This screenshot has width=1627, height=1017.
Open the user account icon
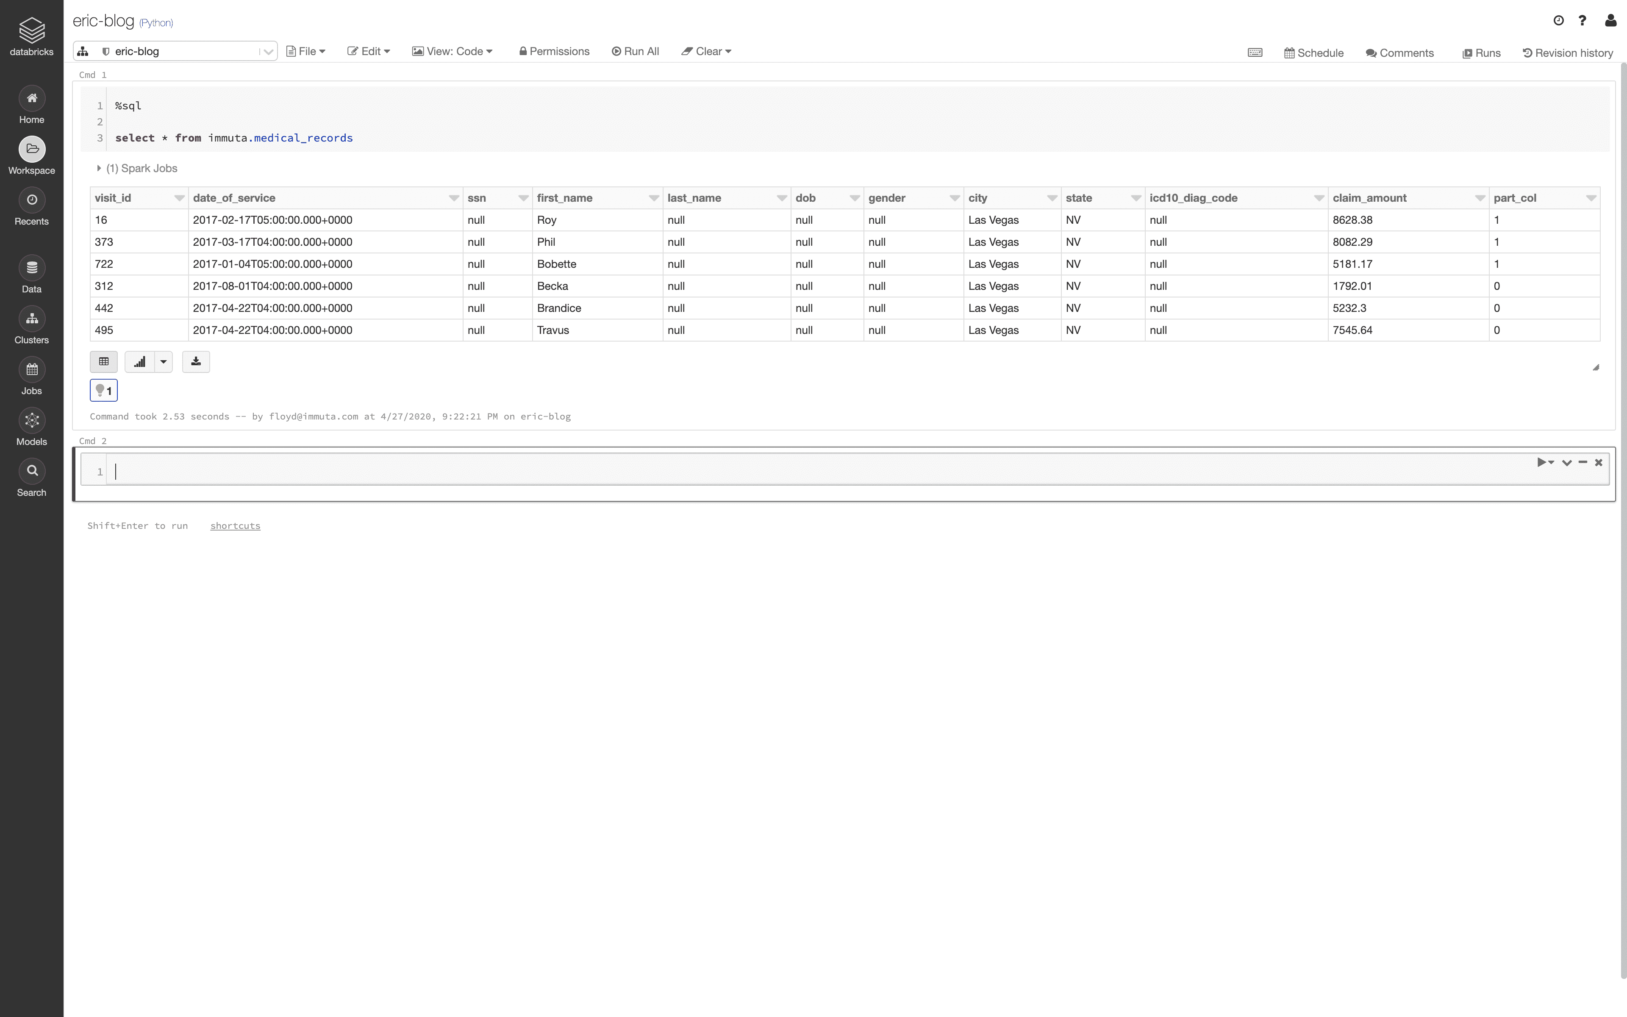click(x=1610, y=20)
